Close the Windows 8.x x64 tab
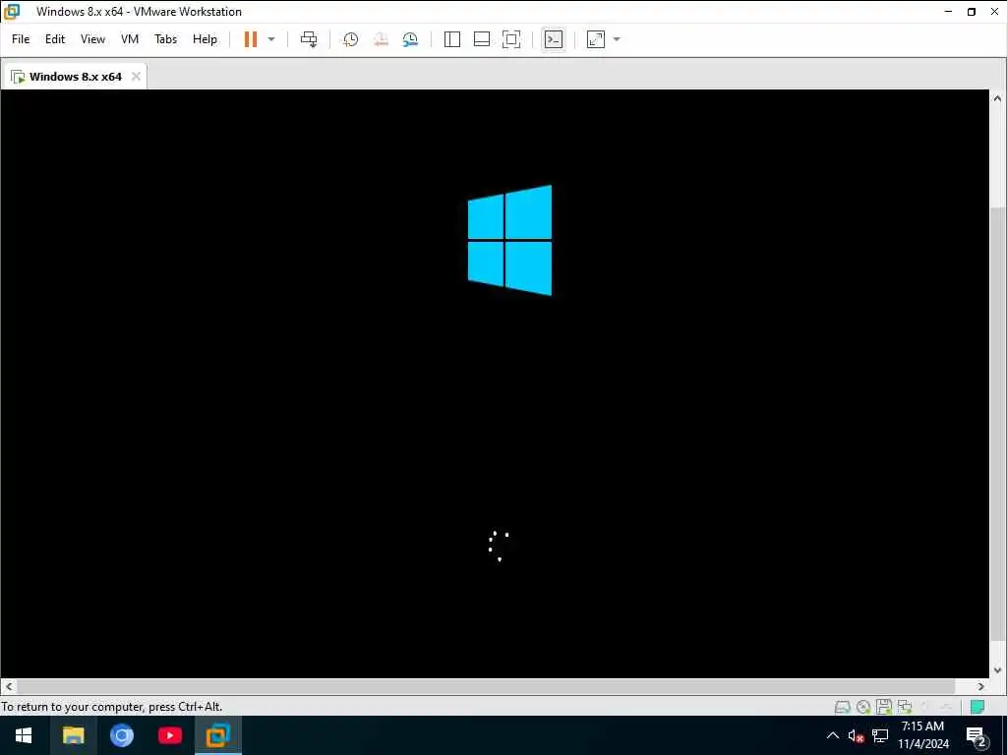Screen dimensions: 1007x755 pos(136,77)
